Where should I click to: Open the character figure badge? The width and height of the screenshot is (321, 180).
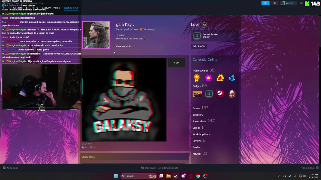[232, 94]
